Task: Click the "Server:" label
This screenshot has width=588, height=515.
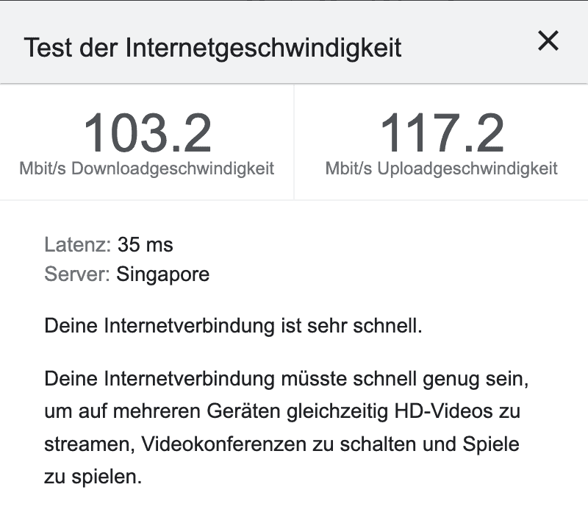Action: [x=77, y=274]
